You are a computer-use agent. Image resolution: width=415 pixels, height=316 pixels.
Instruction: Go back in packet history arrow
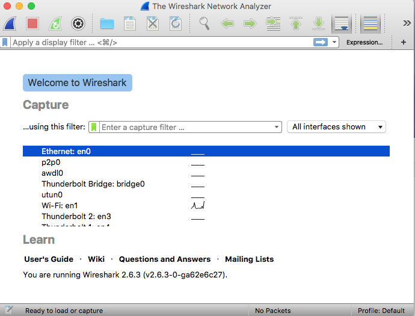(x=227, y=23)
